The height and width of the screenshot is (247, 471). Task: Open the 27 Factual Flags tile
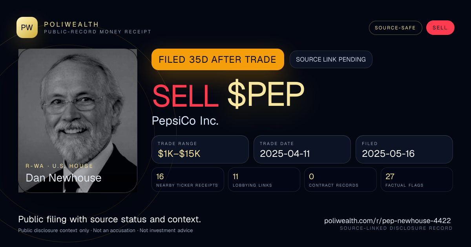(x=417, y=180)
